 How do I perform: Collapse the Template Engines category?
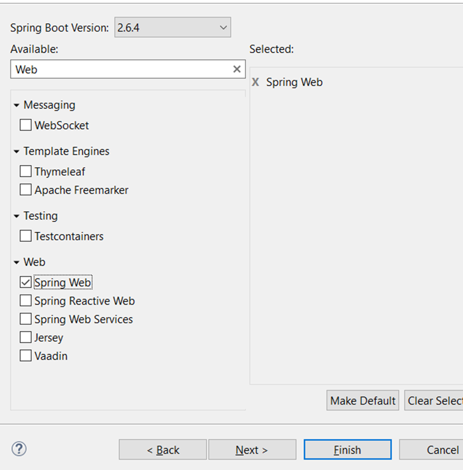pyautogui.click(x=16, y=151)
